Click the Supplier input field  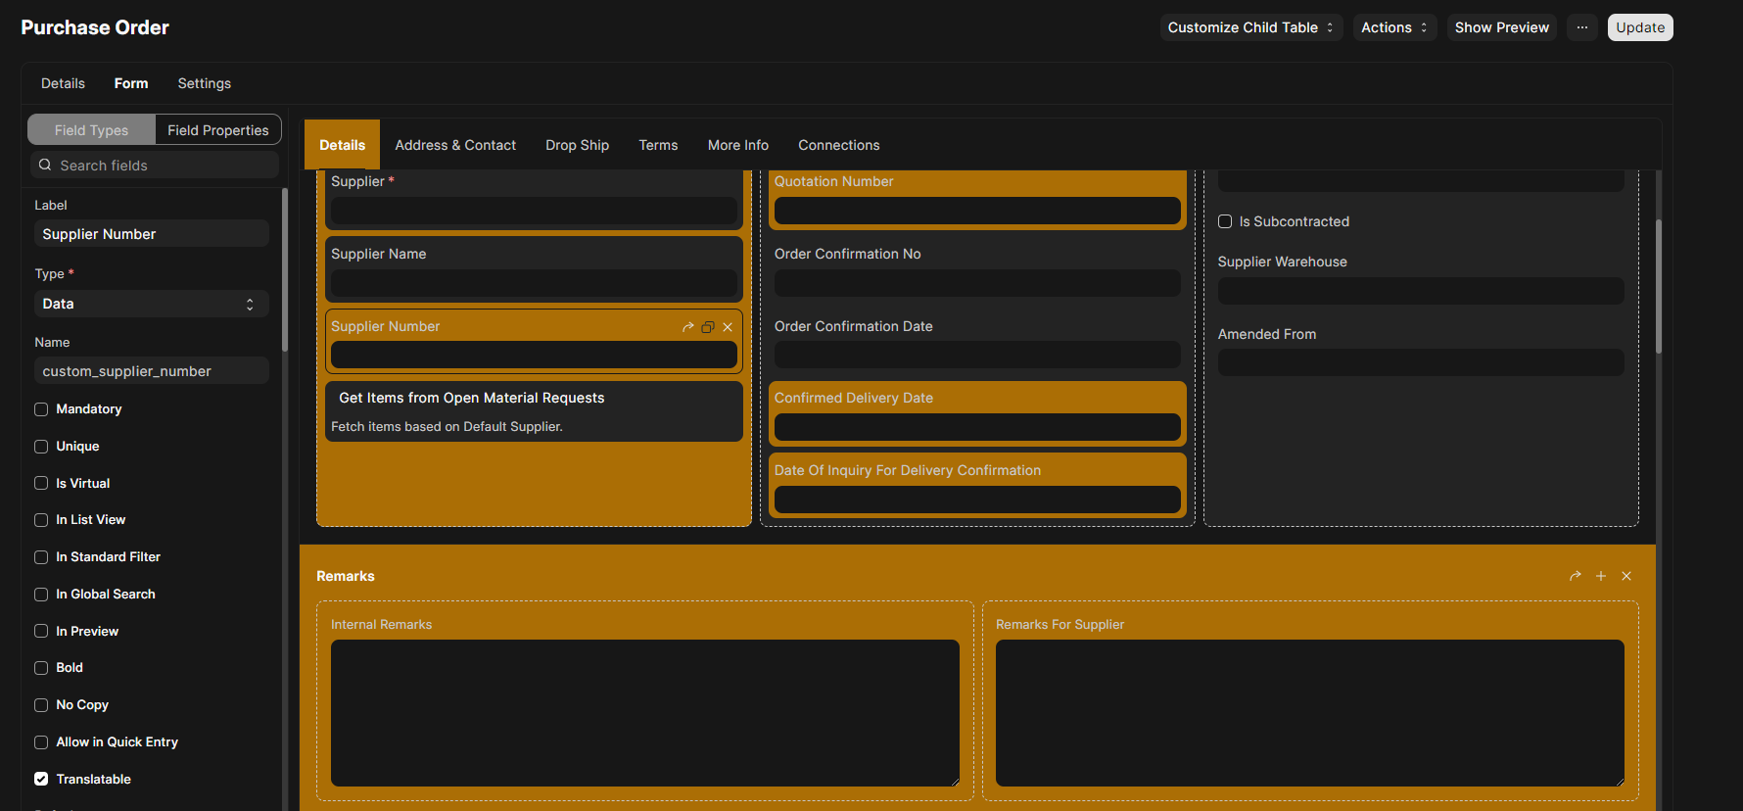coord(534,211)
